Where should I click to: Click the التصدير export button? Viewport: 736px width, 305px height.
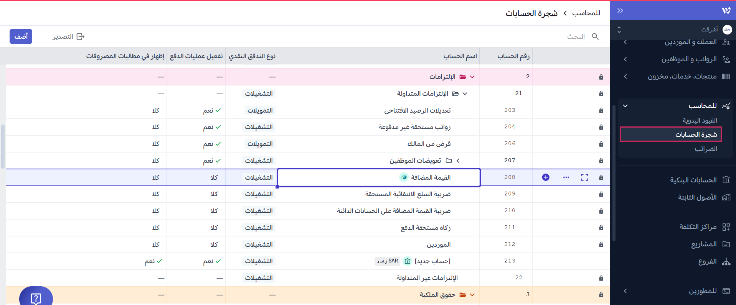68,36
